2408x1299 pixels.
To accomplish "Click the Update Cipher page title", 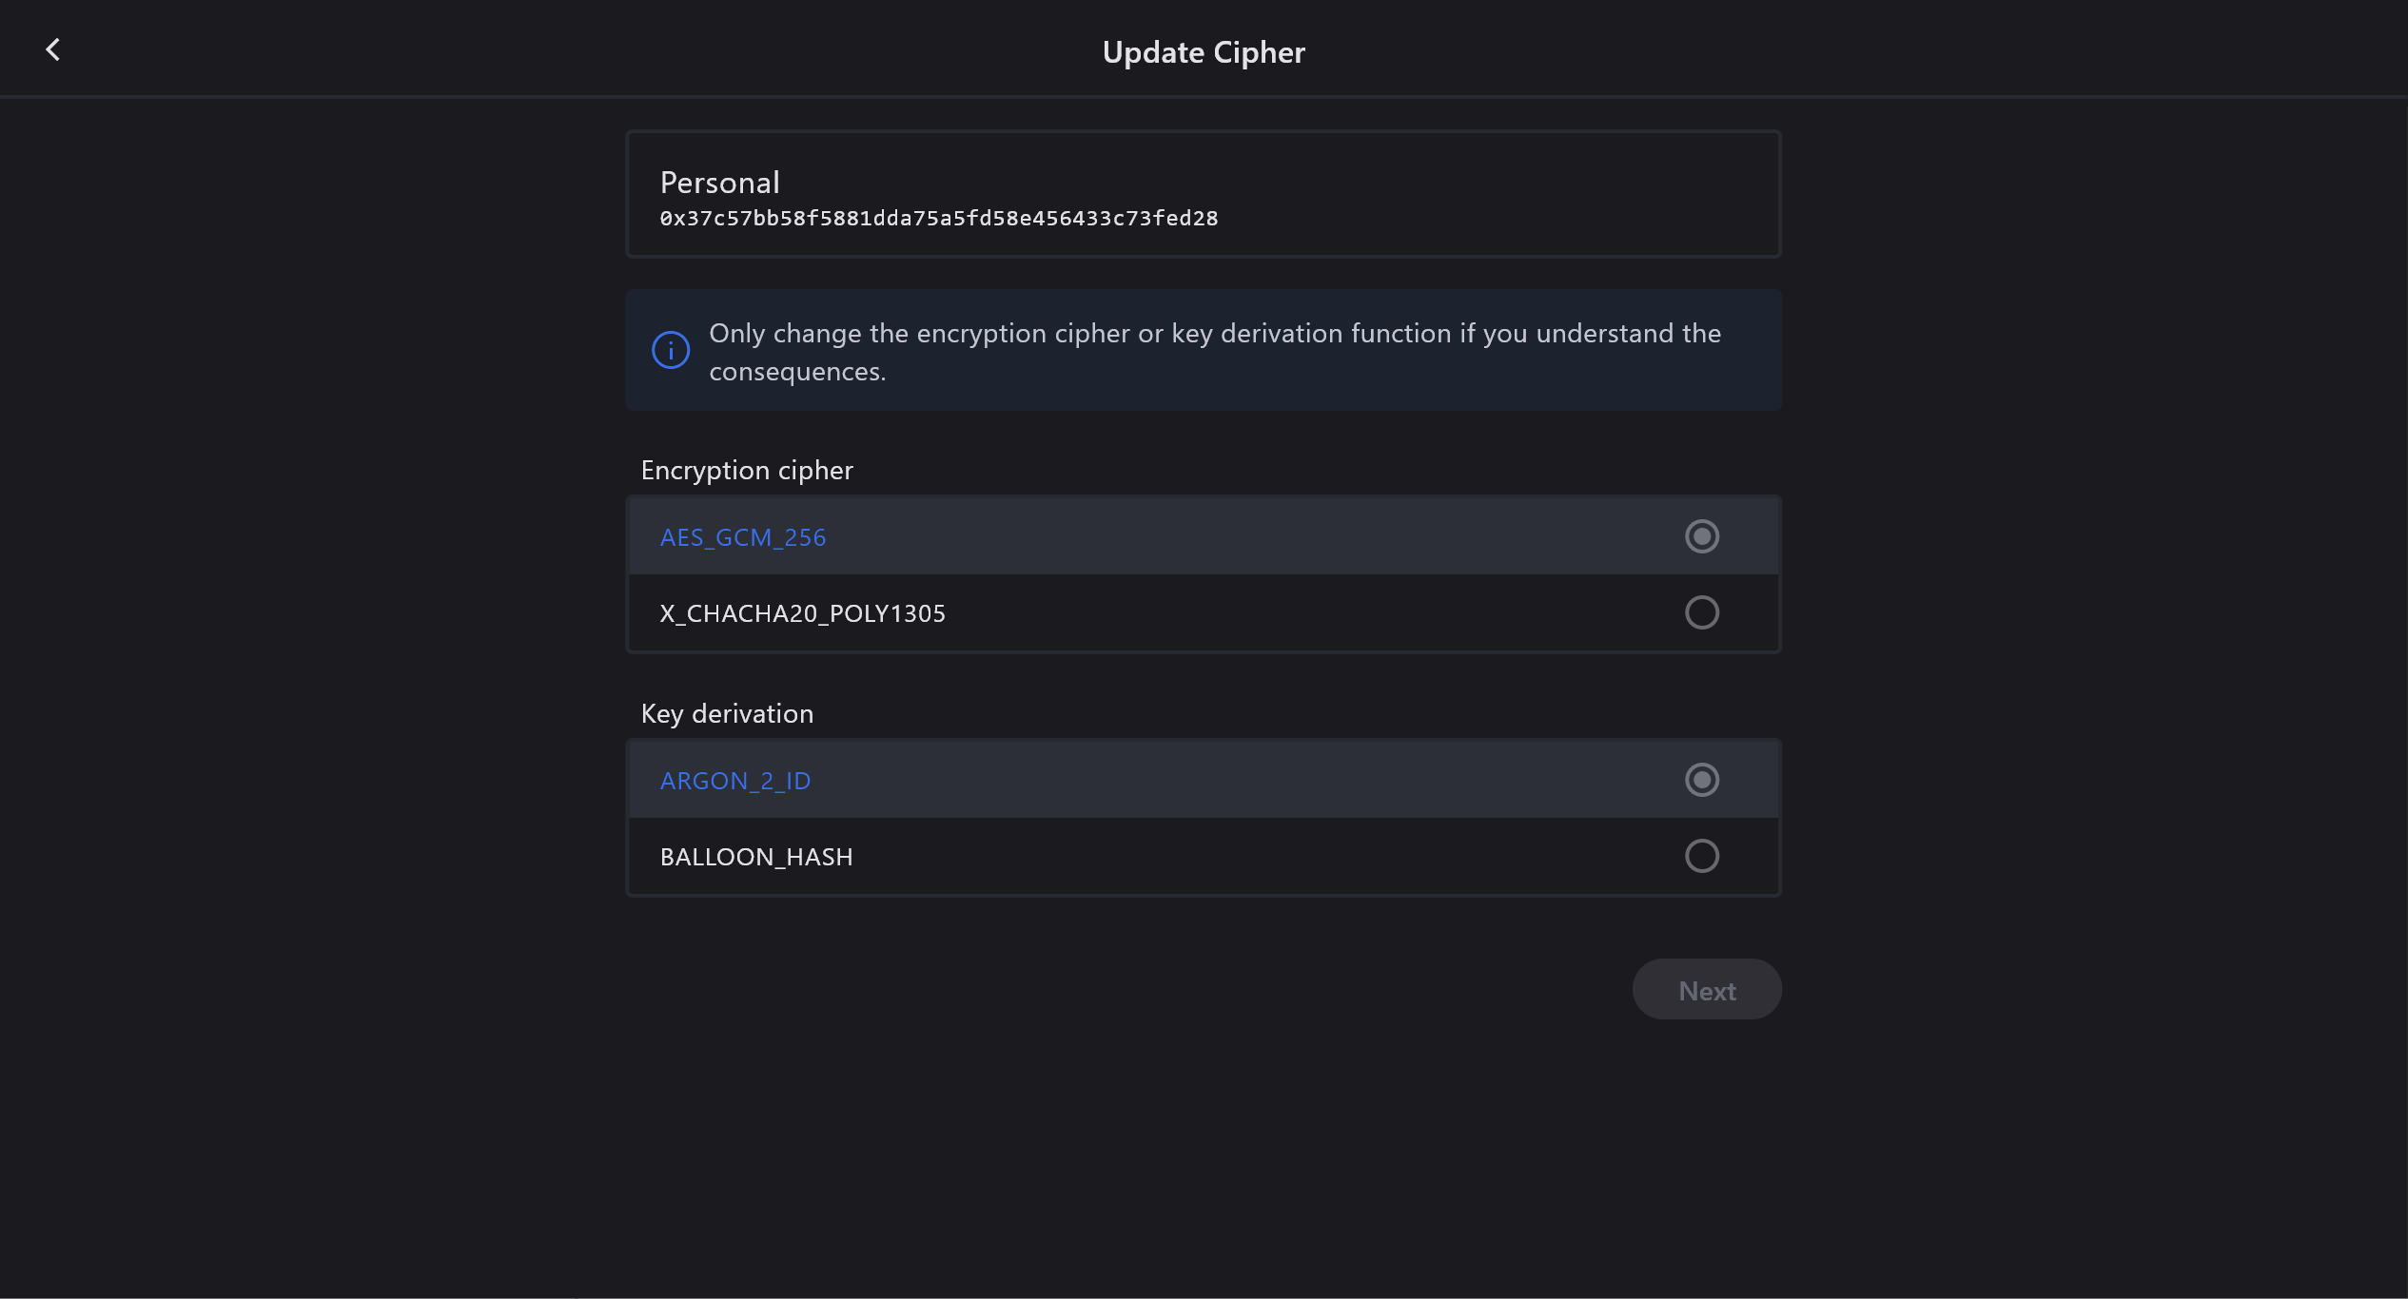I will (x=1203, y=52).
